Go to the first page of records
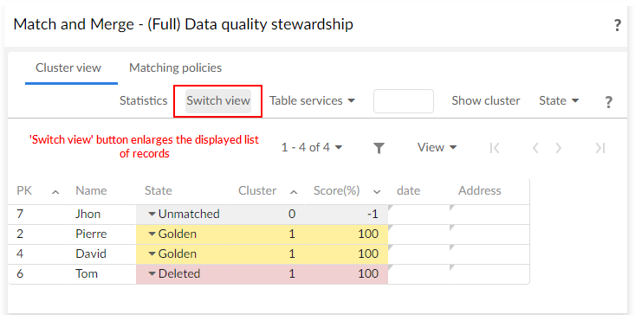Viewport: 635px width, 321px height. pyautogui.click(x=495, y=148)
